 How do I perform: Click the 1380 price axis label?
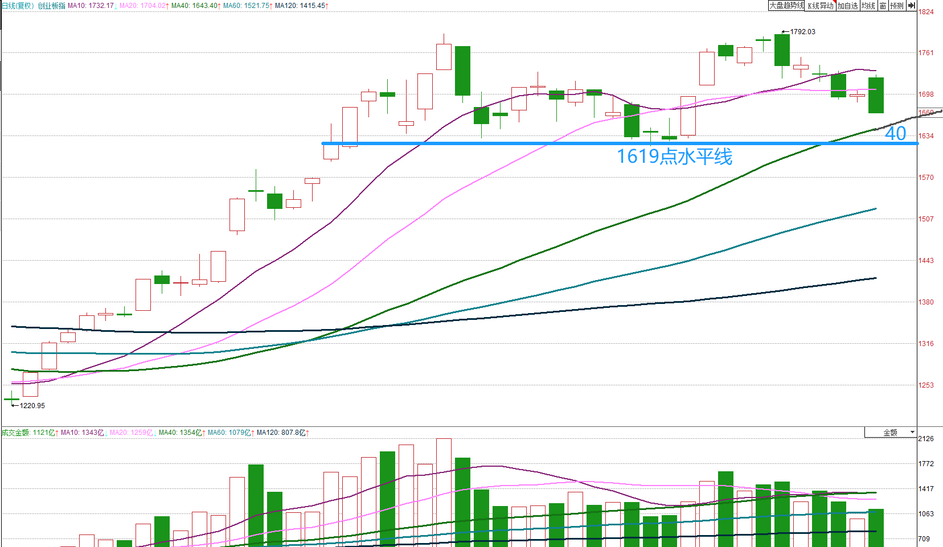(x=926, y=302)
